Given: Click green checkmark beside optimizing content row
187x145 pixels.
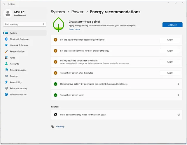Looking at the screenshot, I should pos(55,84).
